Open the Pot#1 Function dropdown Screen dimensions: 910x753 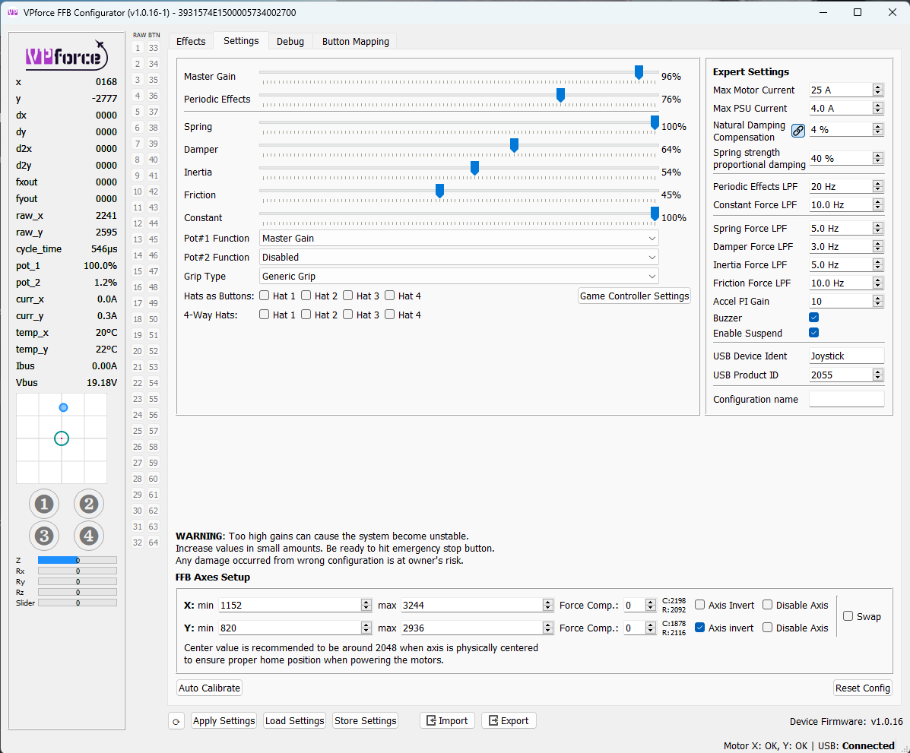coord(458,238)
